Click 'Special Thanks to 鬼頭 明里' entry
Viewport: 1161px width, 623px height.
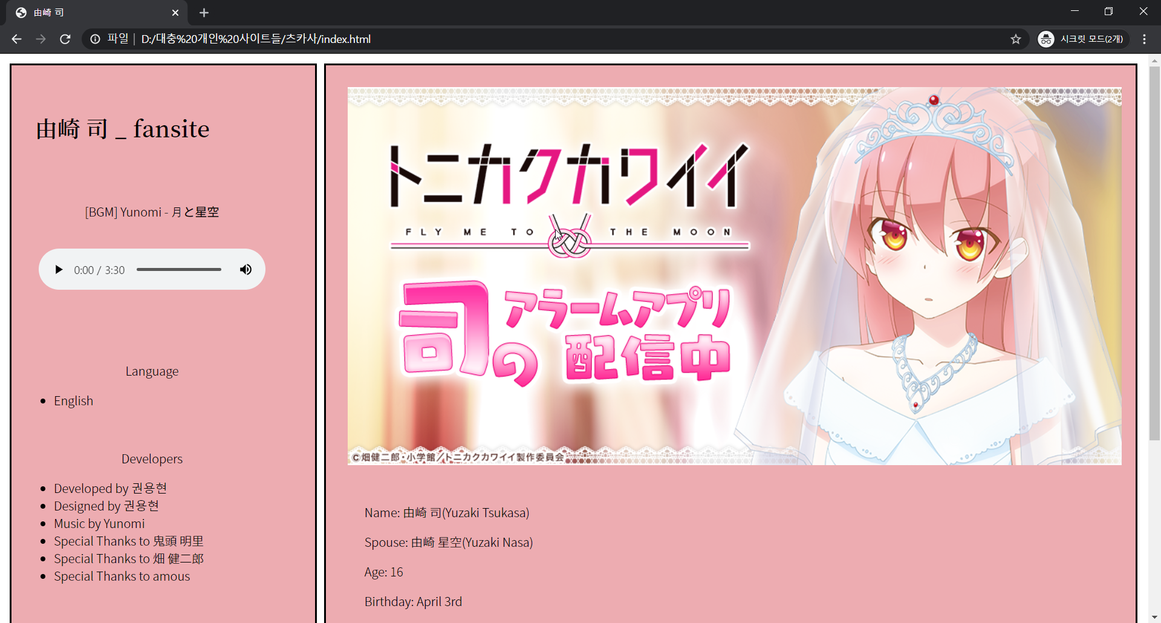[x=129, y=541]
